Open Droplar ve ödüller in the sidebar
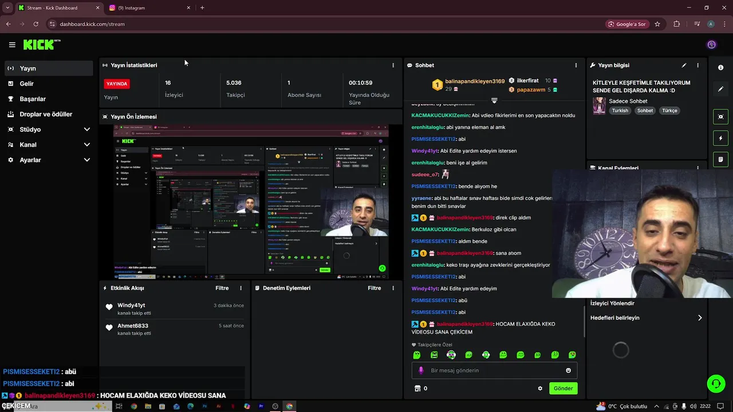The height and width of the screenshot is (412, 733). [49, 114]
